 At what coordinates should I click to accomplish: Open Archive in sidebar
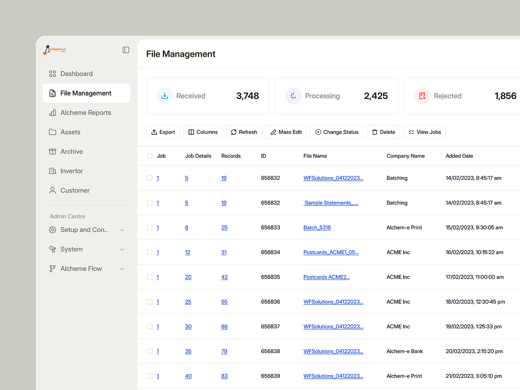click(87, 152)
